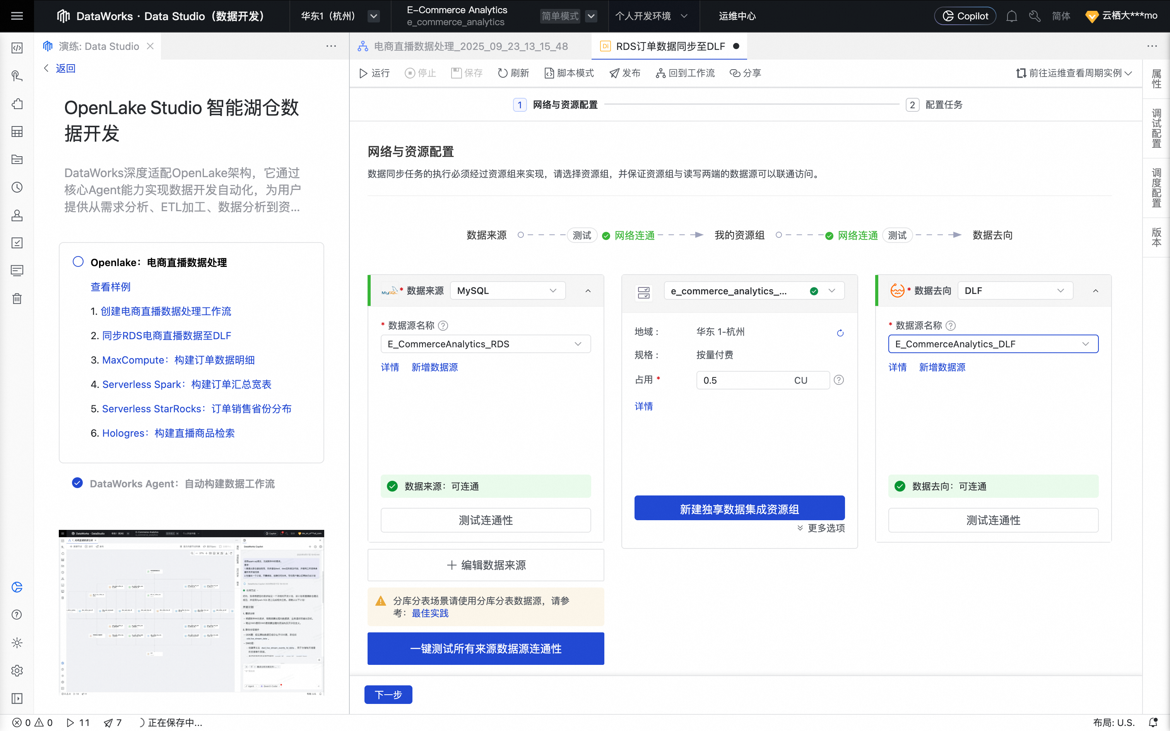Image resolution: width=1170 pixels, height=731 pixels.
Task: Click the 0.5 CU usage input field
Action: (744, 380)
